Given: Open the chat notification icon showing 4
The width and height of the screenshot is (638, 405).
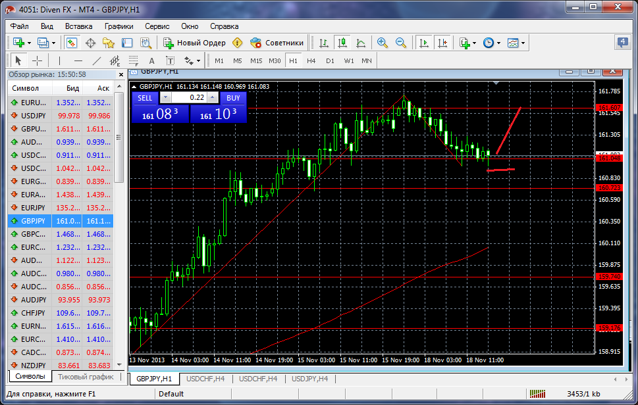Looking at the screenshot, I should (622, 42).
